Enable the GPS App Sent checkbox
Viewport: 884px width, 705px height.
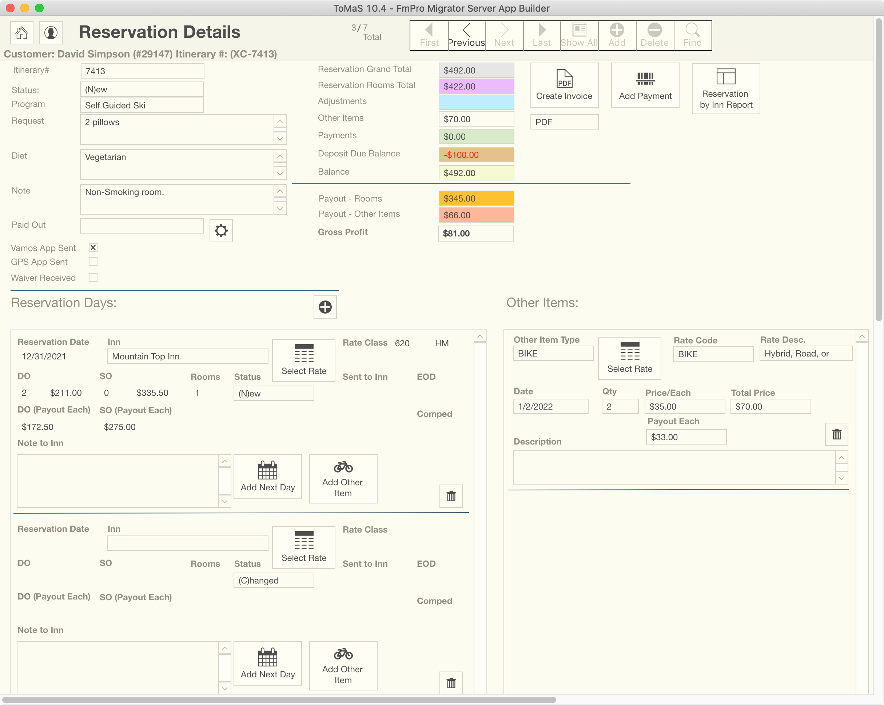(x=93, y=262)
